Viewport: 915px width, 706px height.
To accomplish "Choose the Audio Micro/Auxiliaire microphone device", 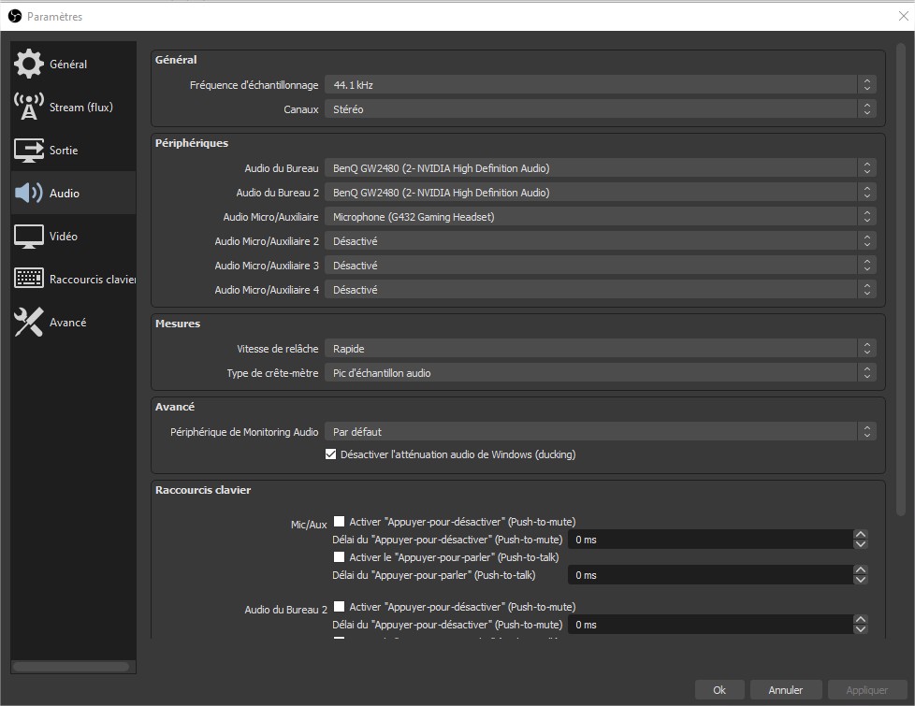I will 601,216.
